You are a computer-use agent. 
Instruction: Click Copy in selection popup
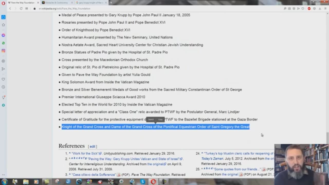click(160, 119)
